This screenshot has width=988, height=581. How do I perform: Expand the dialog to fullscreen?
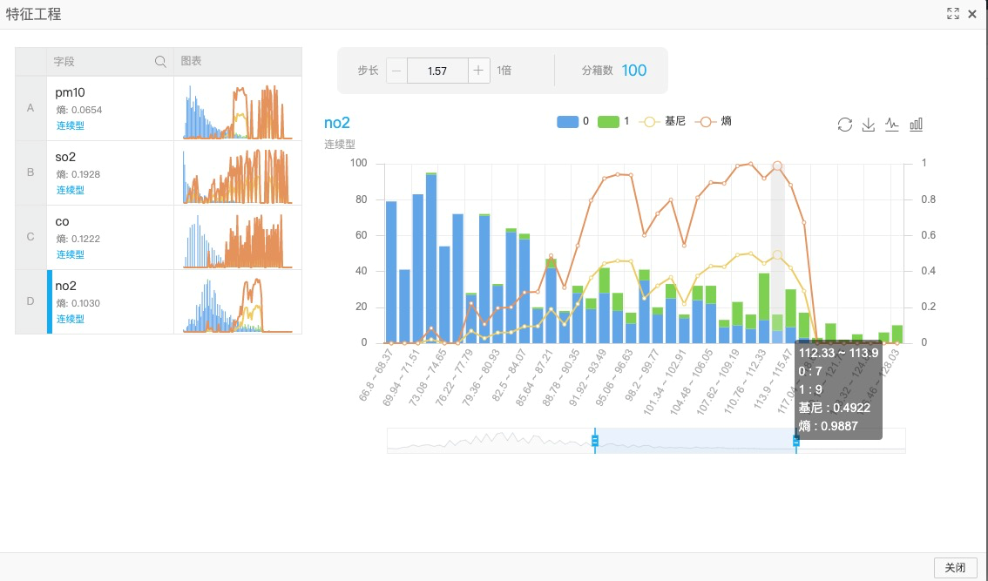pos(953,14)
